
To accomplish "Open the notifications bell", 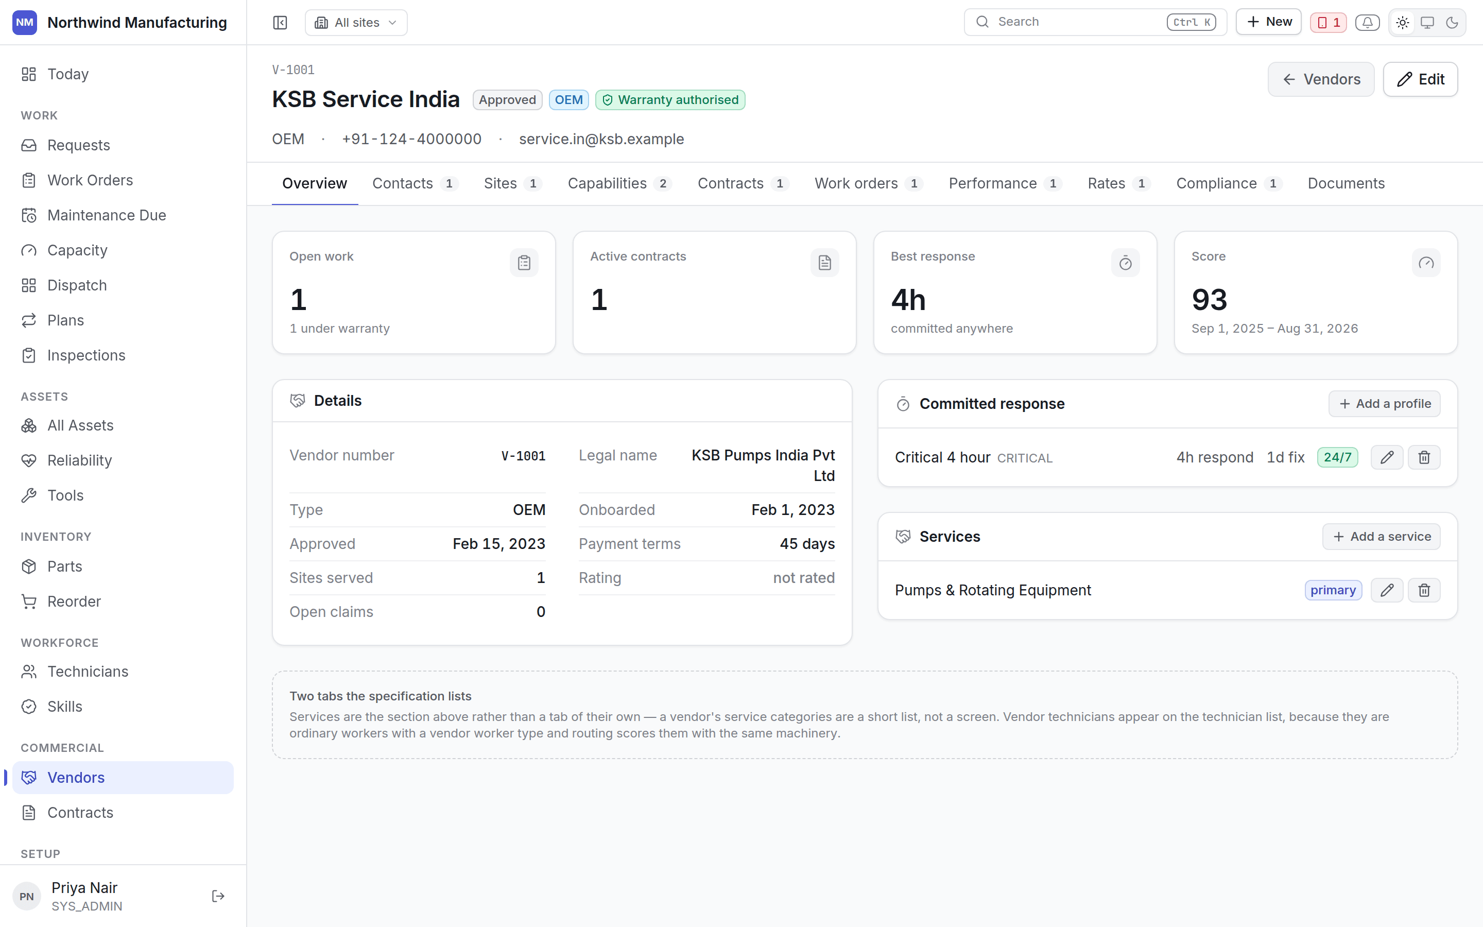I will coord(1367,23).
